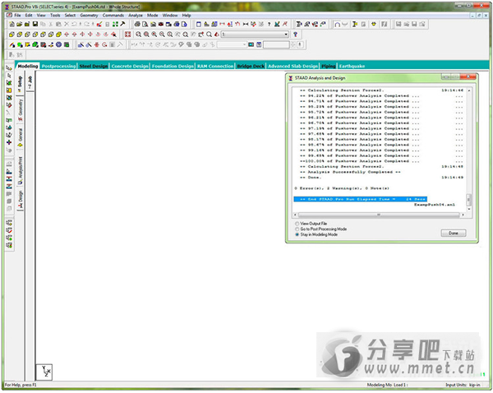Click the stepper arrows next to toolbar field
493x393 pixels.
tap(293, 44)
